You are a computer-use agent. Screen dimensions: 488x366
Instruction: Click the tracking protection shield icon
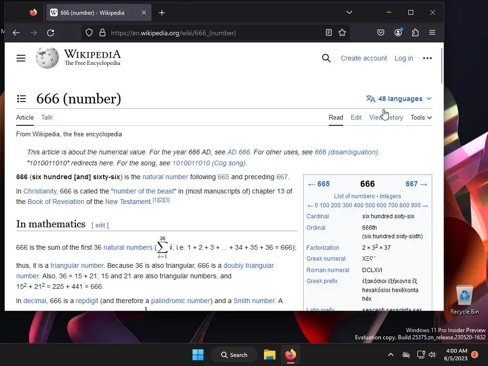tap(89, 33)
